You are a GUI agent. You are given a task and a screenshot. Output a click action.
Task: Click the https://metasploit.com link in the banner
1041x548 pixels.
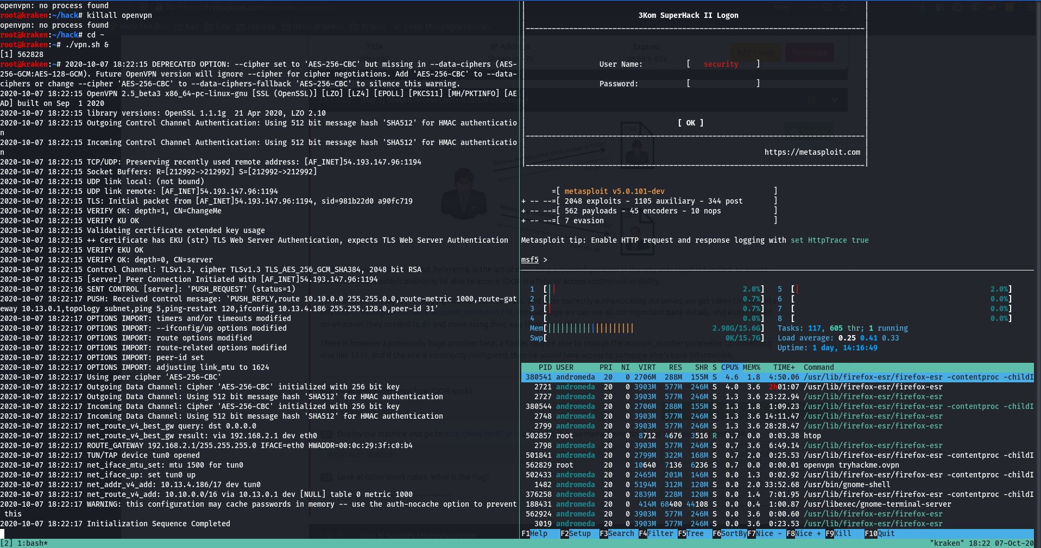811,152
